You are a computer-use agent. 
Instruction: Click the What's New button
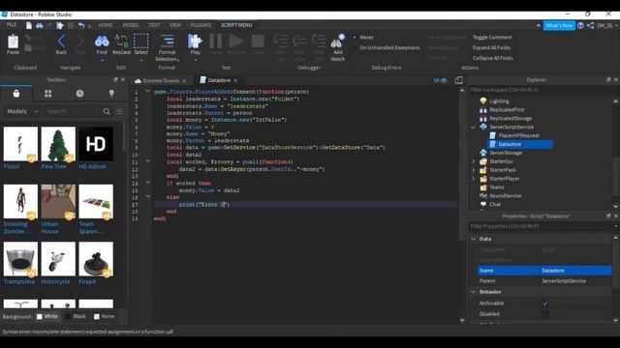(x=559, y=26)
